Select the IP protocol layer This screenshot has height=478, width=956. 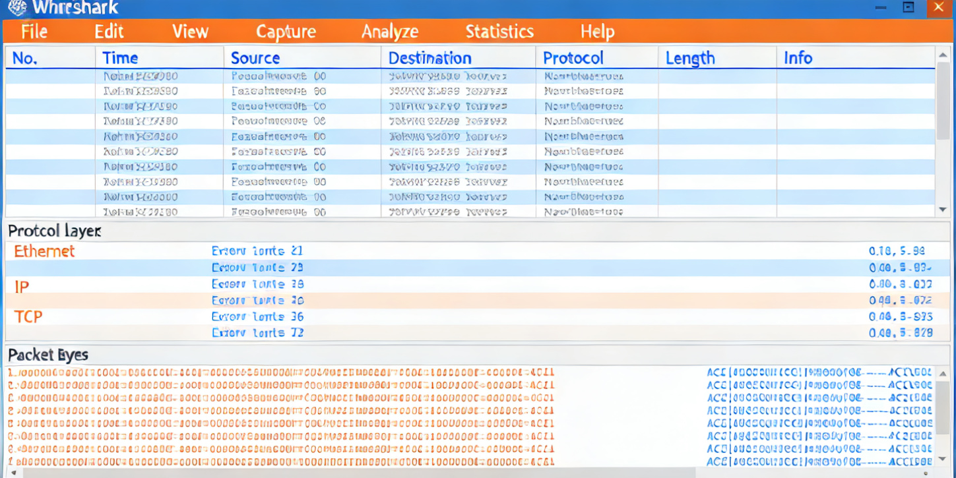pyautogui.click(x=22, y=287)
